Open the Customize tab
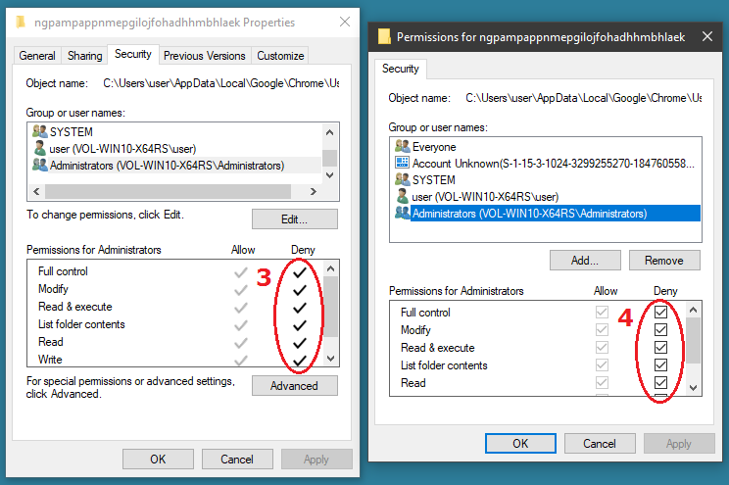Viewport: 729px width, 485px height. 280,56
